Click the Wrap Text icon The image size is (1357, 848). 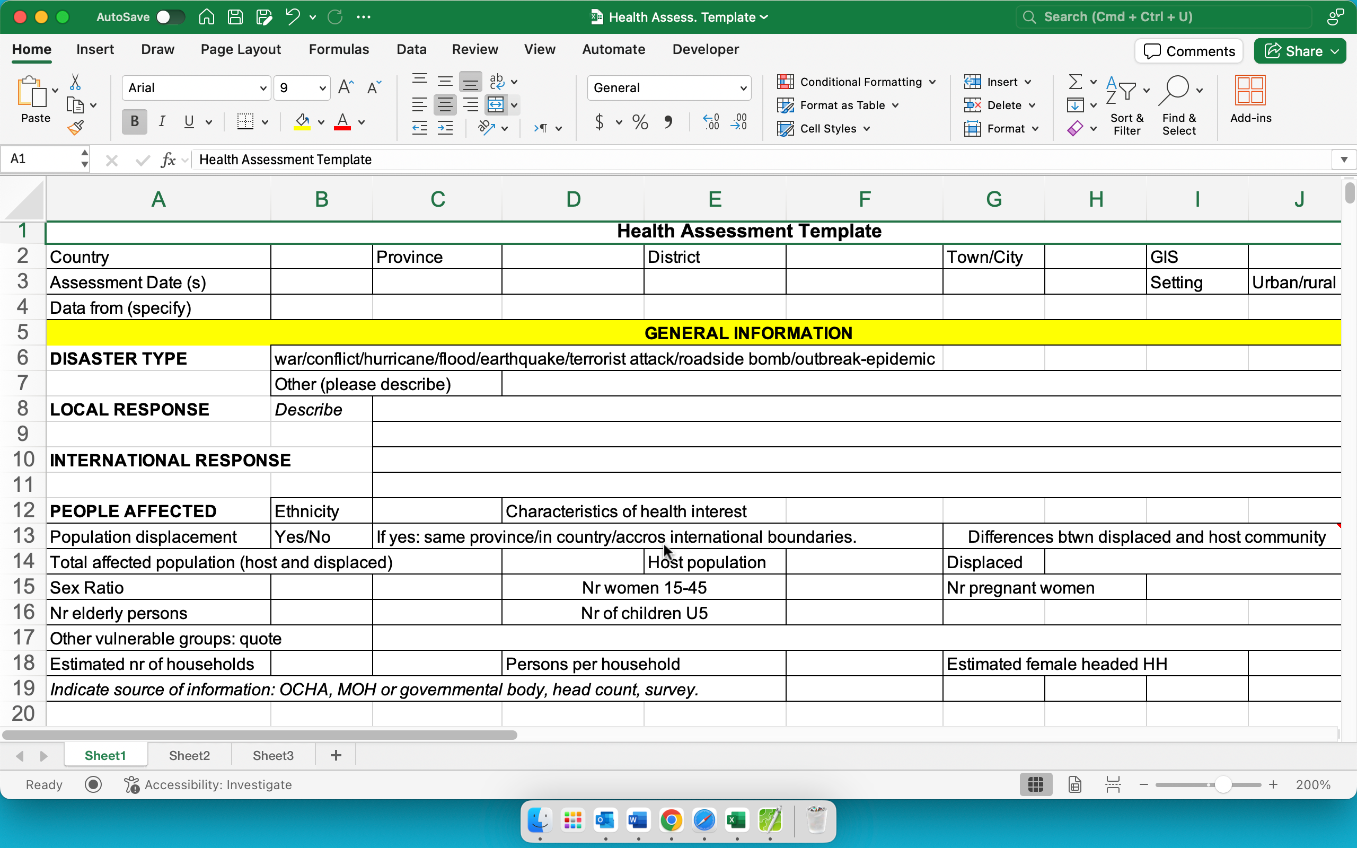497,82
